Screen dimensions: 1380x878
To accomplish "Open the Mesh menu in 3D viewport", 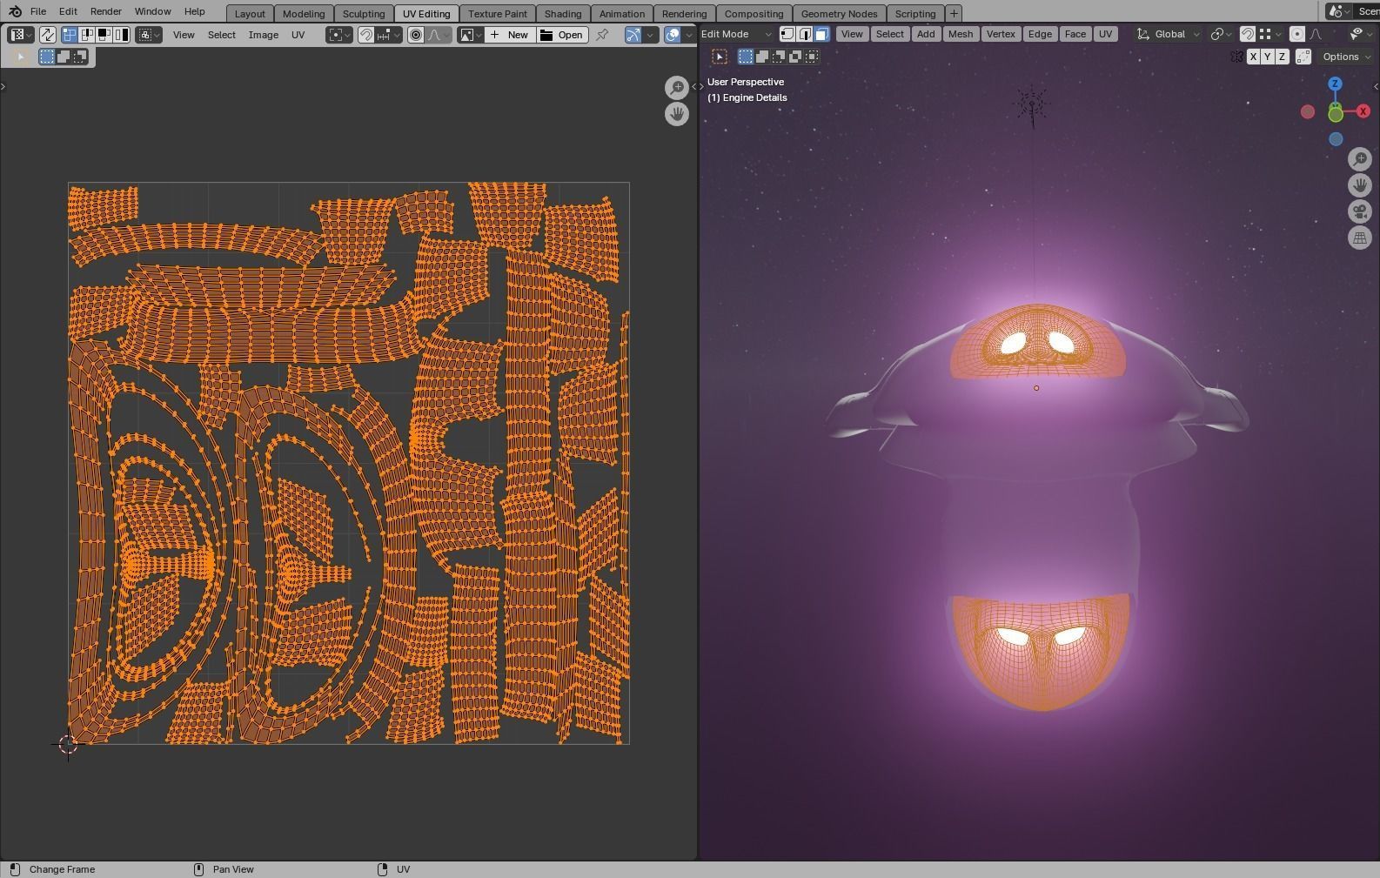I will tap(961, 34).
